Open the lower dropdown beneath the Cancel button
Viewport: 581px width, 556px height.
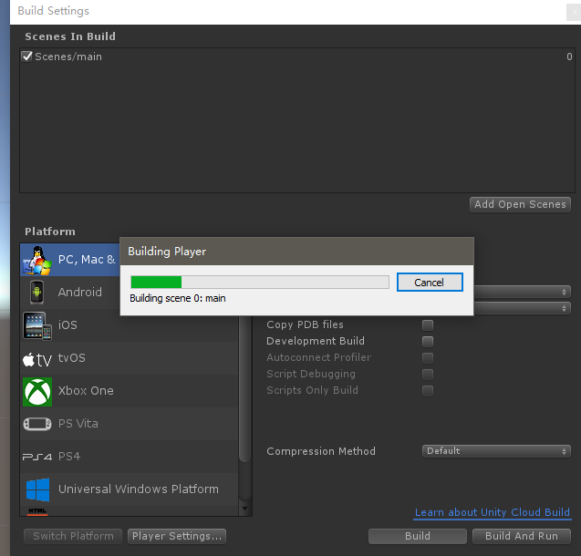(x=522, y=308)
